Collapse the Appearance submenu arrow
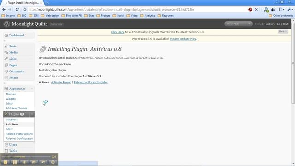295x166 pixels. 32,89
